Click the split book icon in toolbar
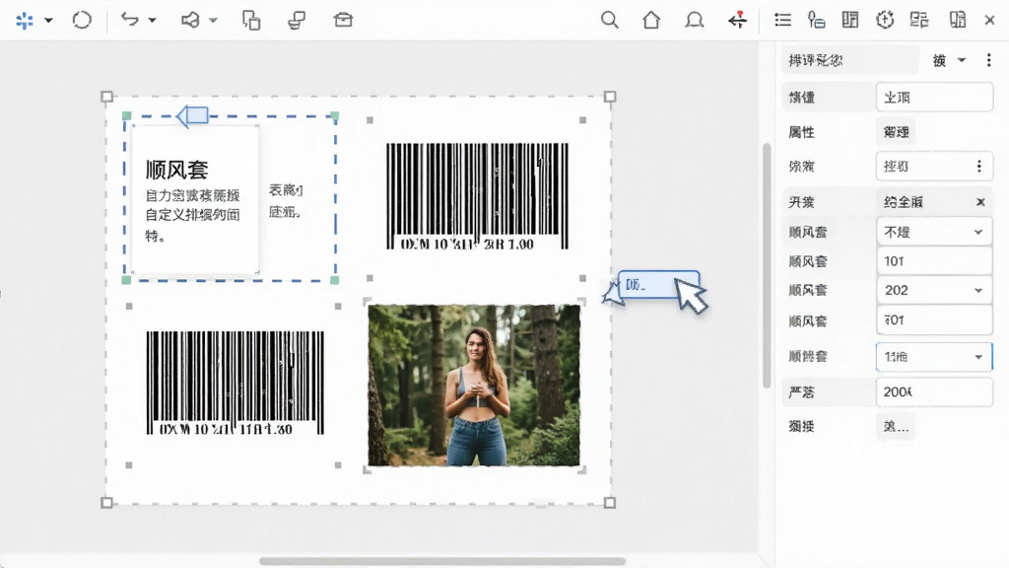 (x=958, y=20)
